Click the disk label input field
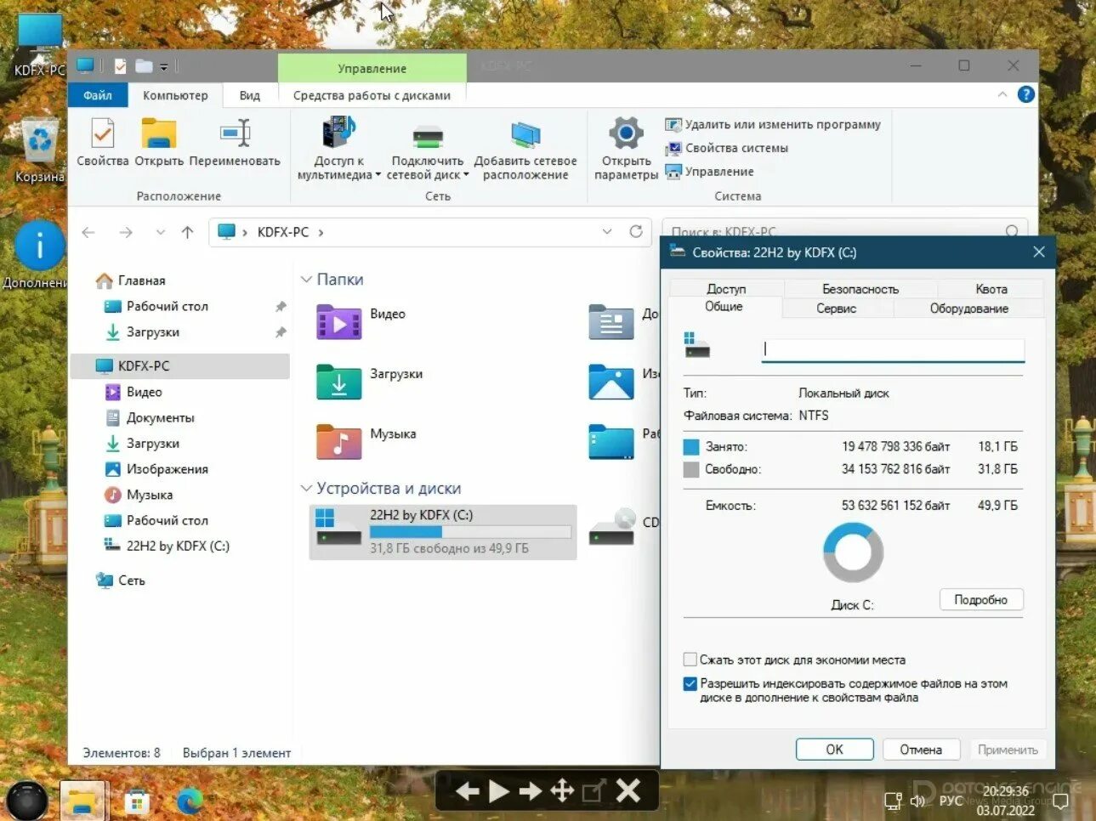This screenshot has width=1096, height=821. (x=893, y=349)
